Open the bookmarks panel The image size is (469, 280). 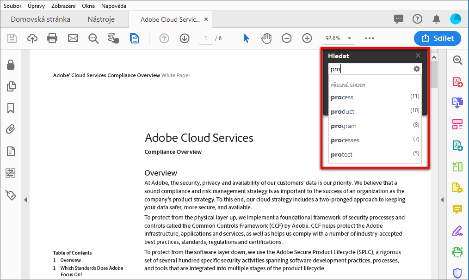(11, 108)
